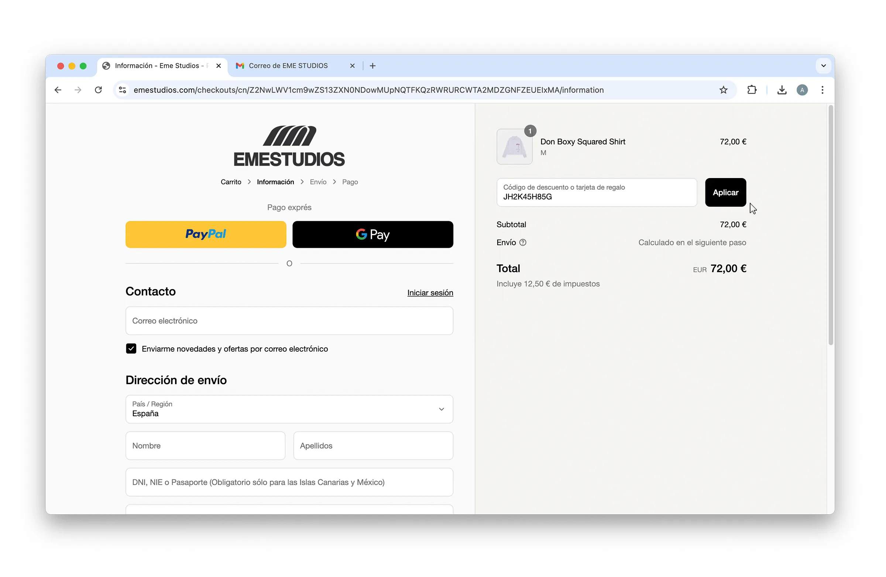Screen dimensions: 886x577
Task: Pay with the PayPal express button
Action: point(206,234)
